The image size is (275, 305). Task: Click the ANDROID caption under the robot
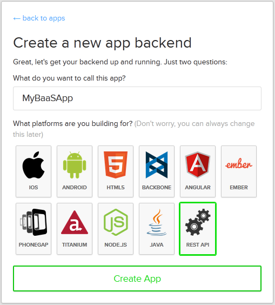tap(75, 188)
